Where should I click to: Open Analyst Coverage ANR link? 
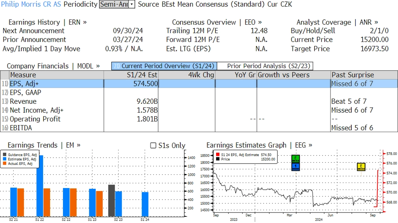(x=337, y=22)
